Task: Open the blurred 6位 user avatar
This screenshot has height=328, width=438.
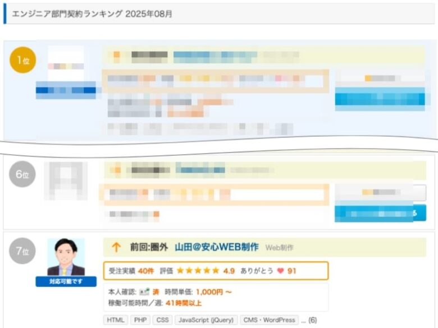Action: [x=66, y=181]
